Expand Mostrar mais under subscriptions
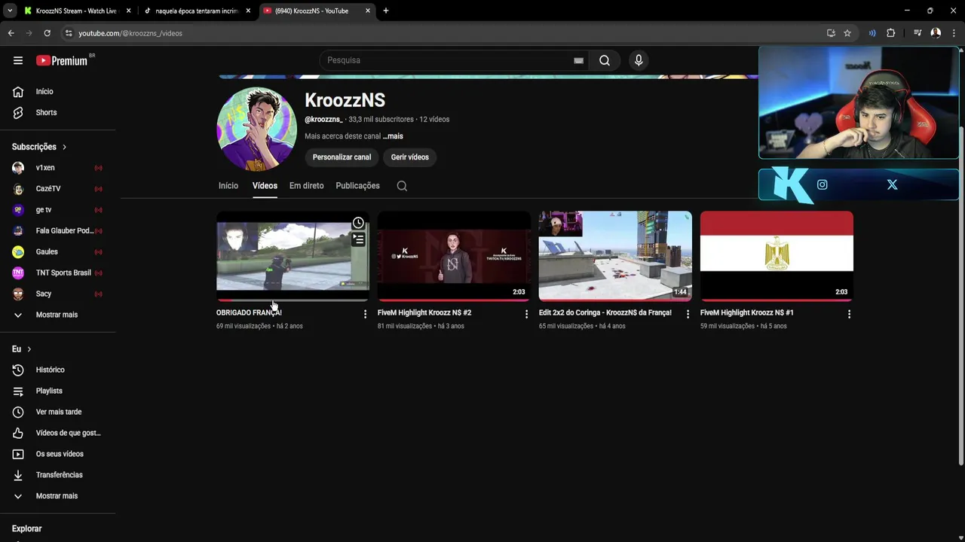The image size is (965, 542). click(58, 315)
